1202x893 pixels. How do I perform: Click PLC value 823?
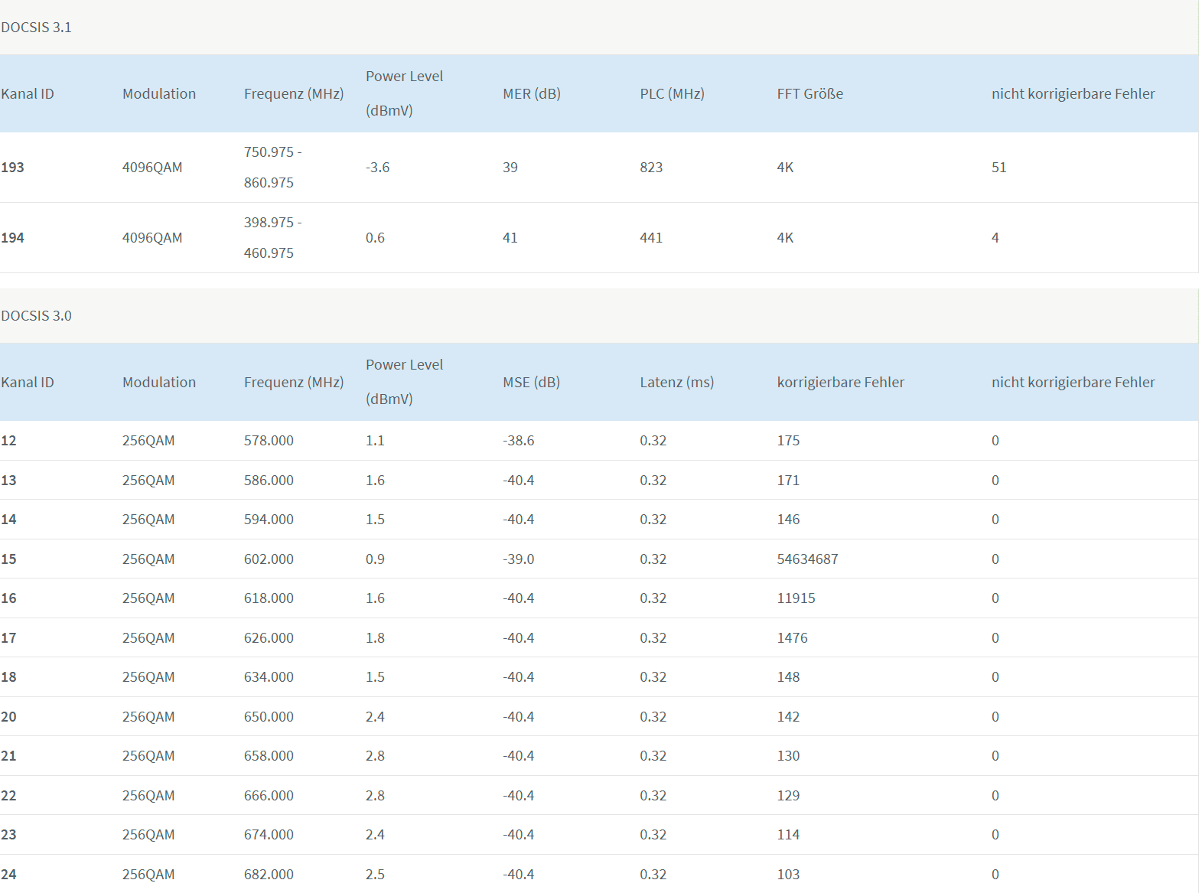click(651, 168)
